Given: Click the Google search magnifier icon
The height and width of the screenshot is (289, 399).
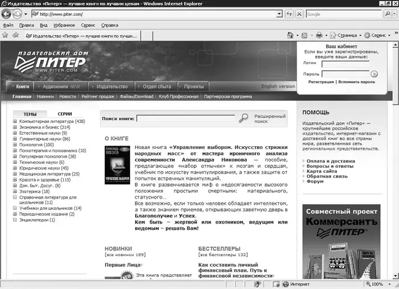Looking at the screenshot, I should point(388,14).
